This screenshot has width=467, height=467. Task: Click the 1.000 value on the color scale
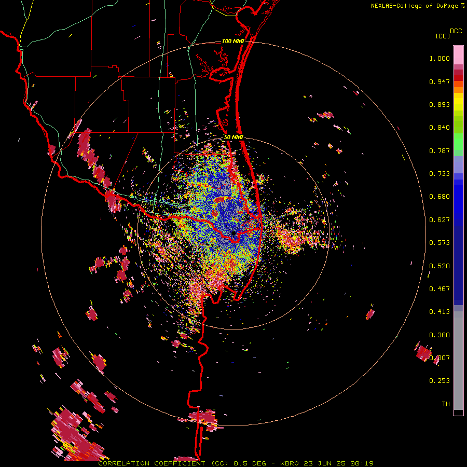click(439, 58)
